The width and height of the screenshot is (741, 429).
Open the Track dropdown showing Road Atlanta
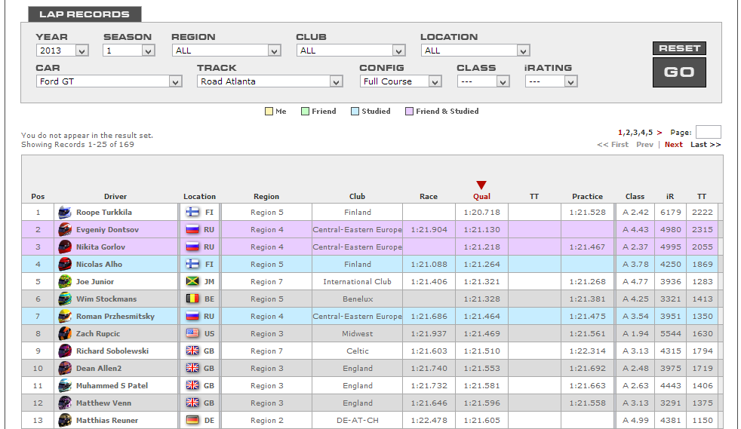tap(270, 81)
